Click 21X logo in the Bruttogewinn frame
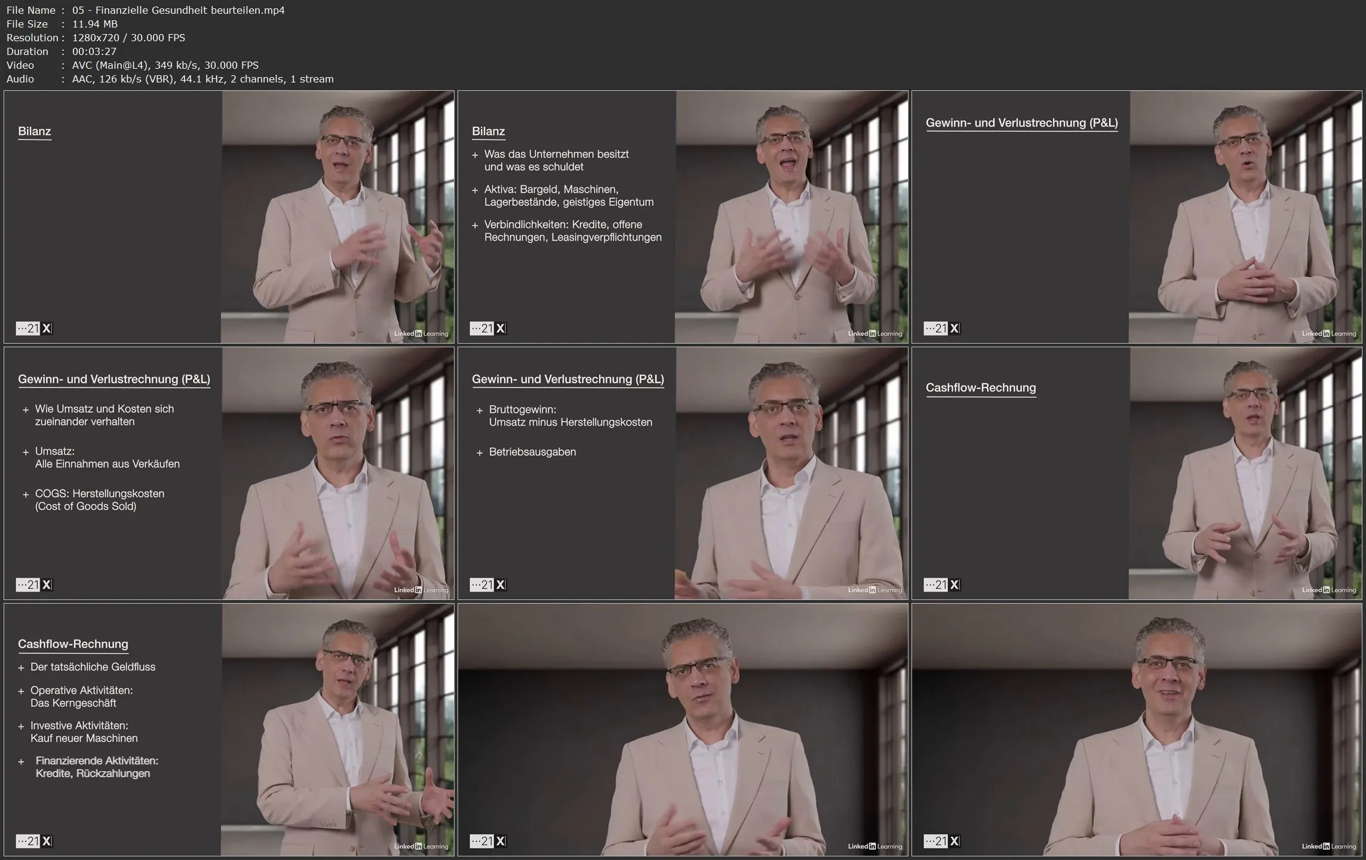The image size is (1366, 860). (x=488, y=584)
